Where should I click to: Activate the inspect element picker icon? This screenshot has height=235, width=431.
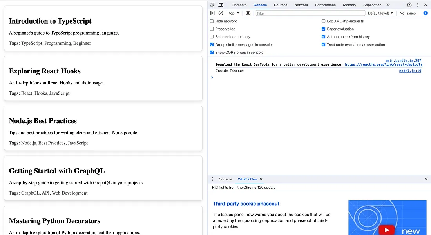212,5
